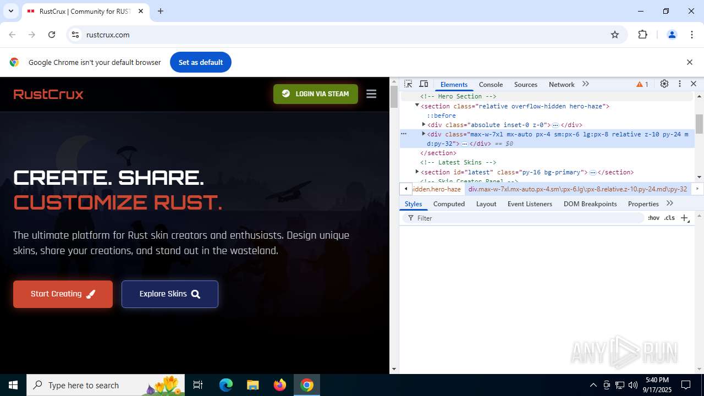The width and height of the screenshot is (704, 396).
Task: Bookmark this page with star icon
Action: tap(615, 35)
